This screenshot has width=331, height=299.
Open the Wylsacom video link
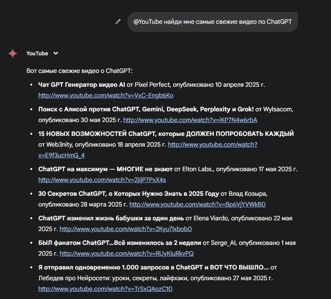pos(190,120)
